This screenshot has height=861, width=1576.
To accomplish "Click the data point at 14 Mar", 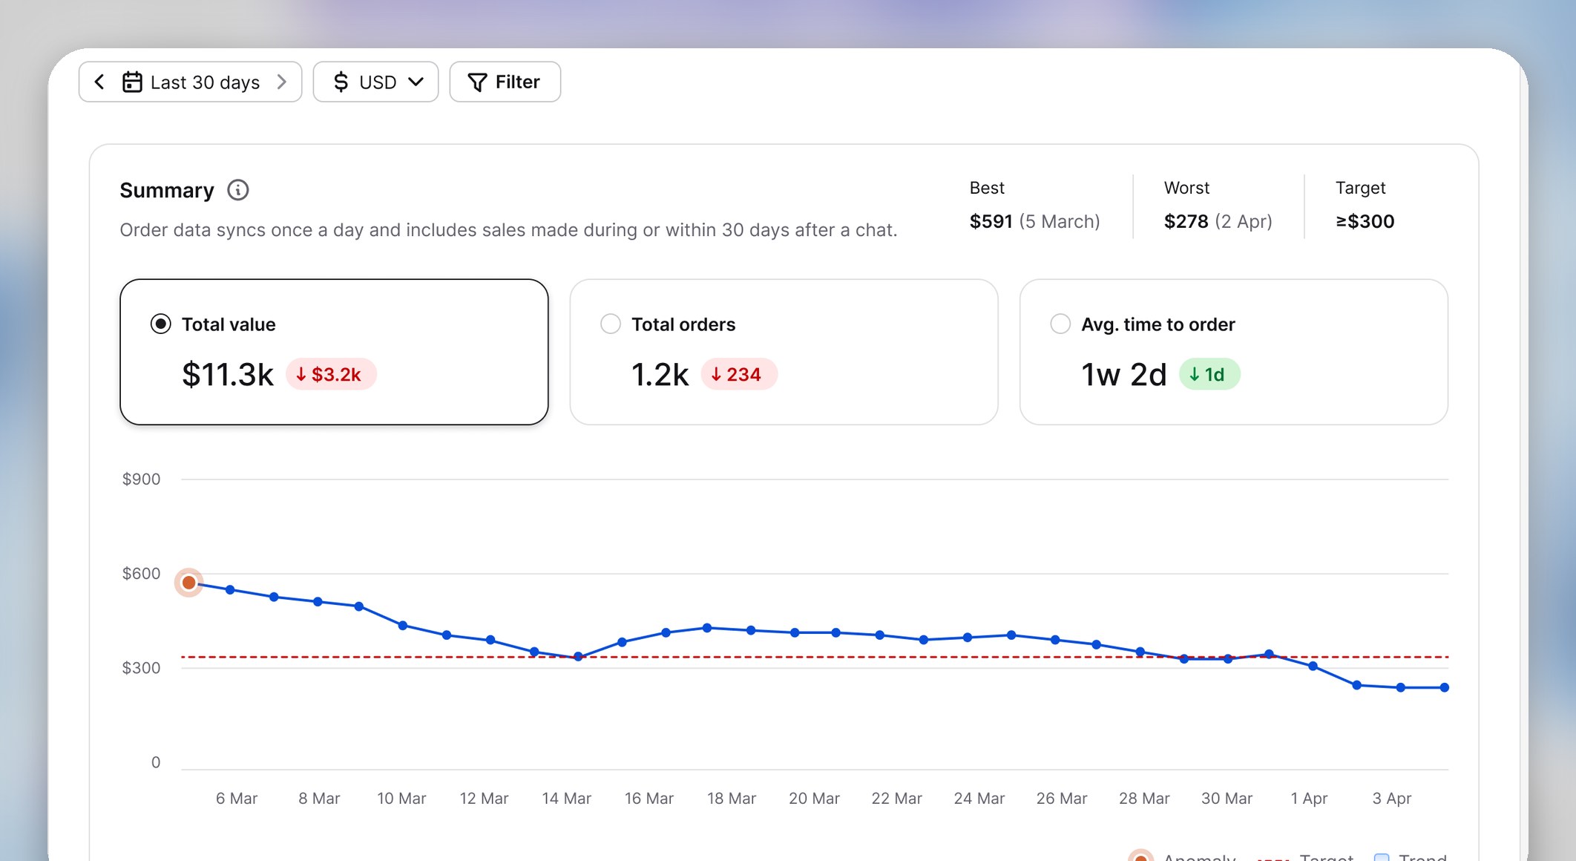I will point(578,656).
